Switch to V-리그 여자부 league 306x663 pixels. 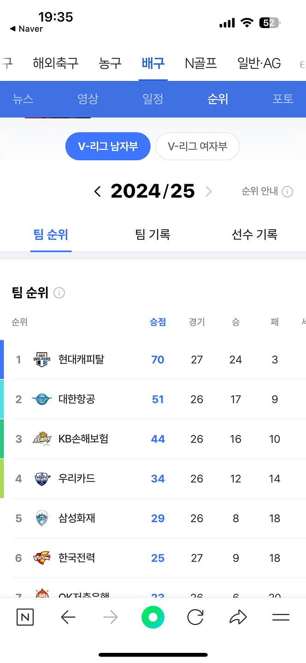click(197, 146)
